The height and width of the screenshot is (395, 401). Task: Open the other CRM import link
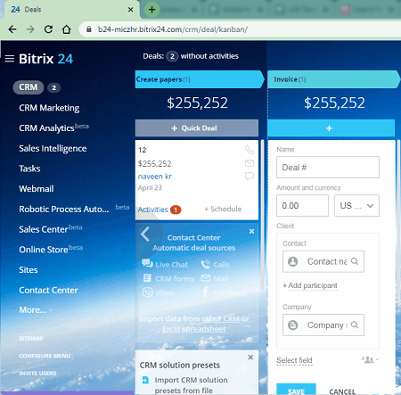pyautogui.click(x=221, y=318)
